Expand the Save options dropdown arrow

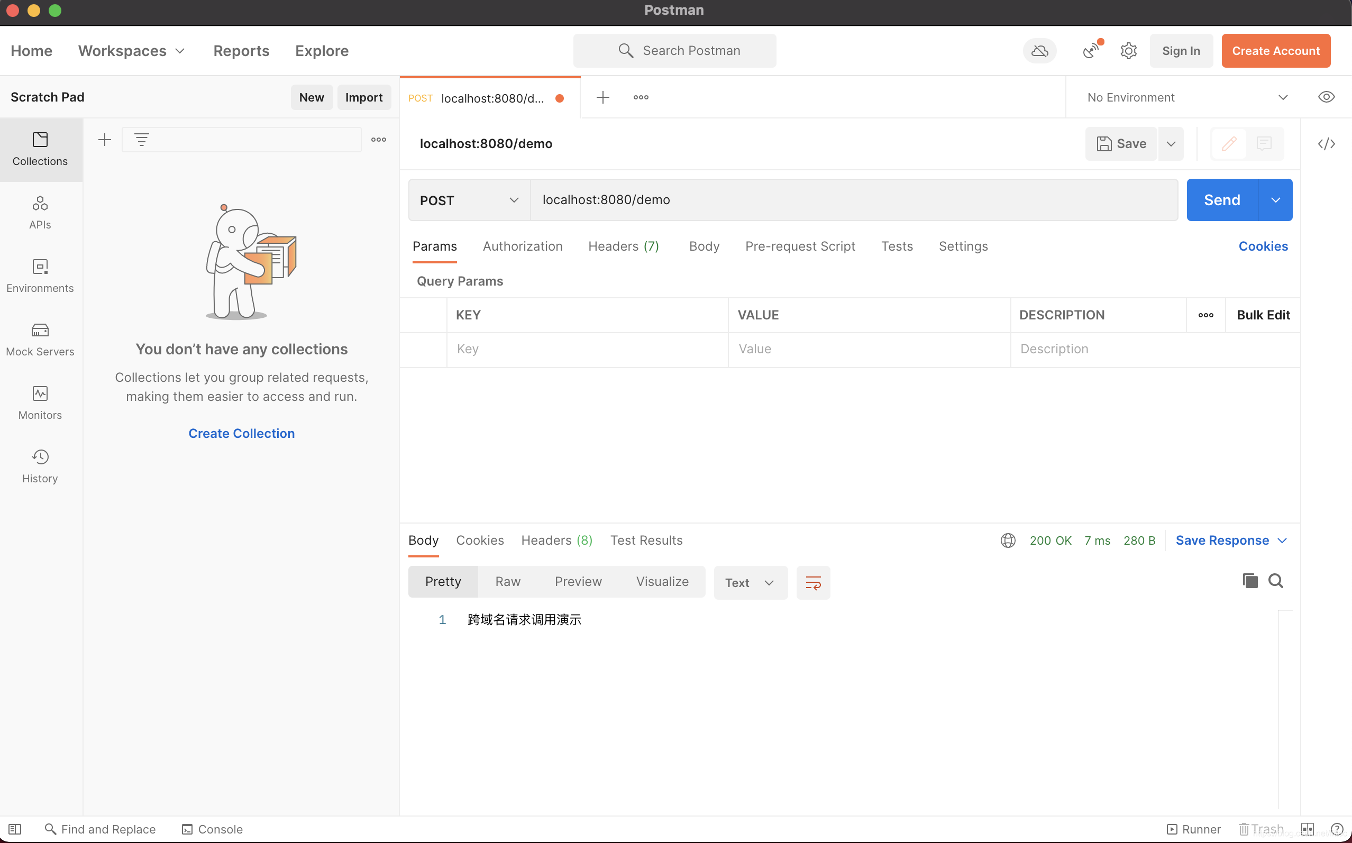coord(1171,144)
